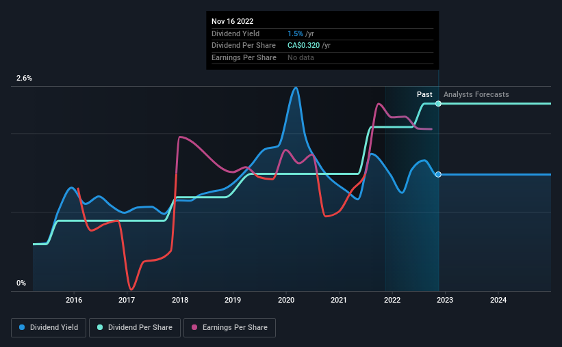Click the Past label on the chart
562x347 pixels.
424,94
